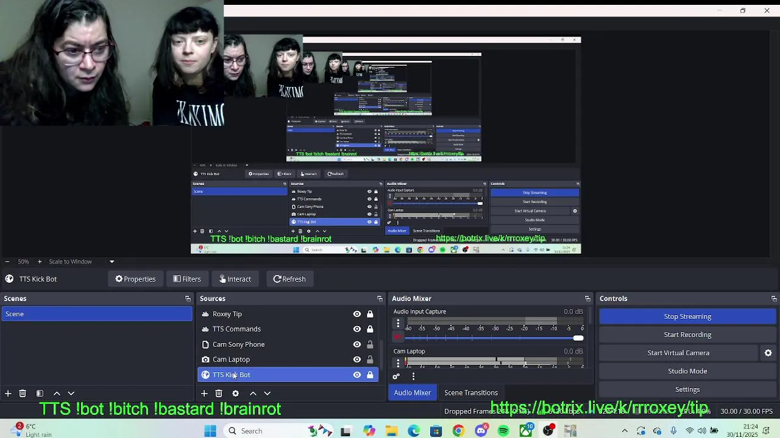Float the Audio Mixer dock panel
This screenshot has height=438, width=780.
pyautogui.click(x=587, y=299)
